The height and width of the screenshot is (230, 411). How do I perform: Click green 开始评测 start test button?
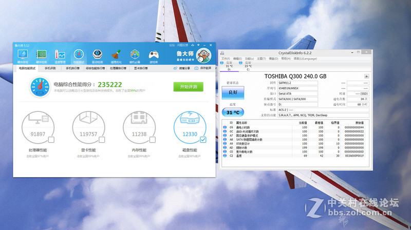[x=188, y=87]
